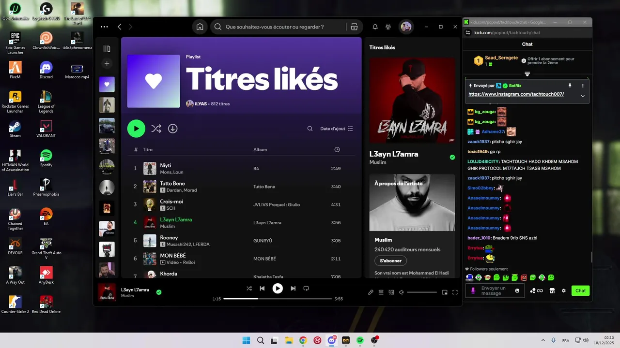Sort tracks by Album column
Screen dimensions: 620x348
260,150
